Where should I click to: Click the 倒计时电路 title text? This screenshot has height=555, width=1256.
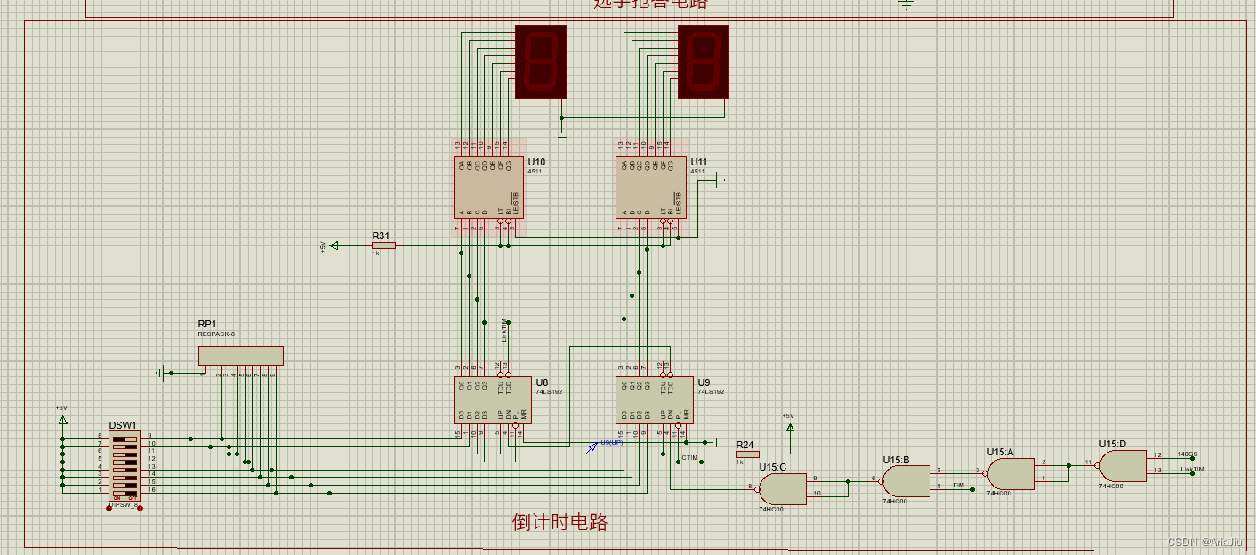560,522
